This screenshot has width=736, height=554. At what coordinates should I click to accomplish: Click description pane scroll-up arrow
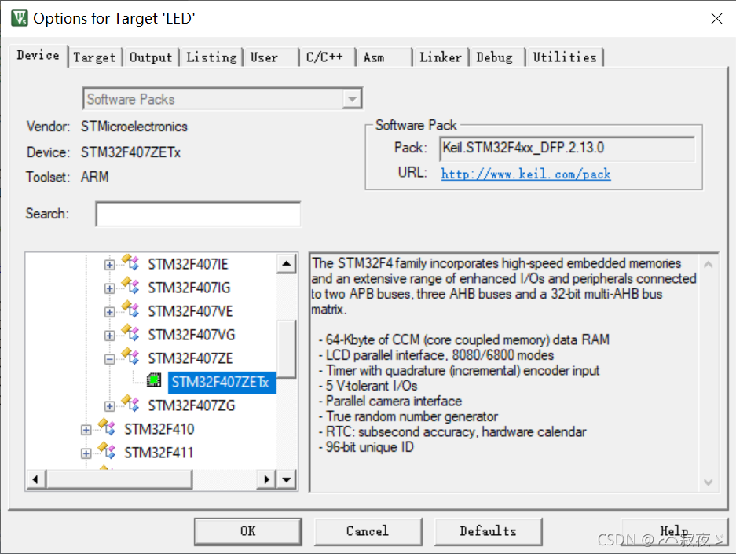(709, 265)
